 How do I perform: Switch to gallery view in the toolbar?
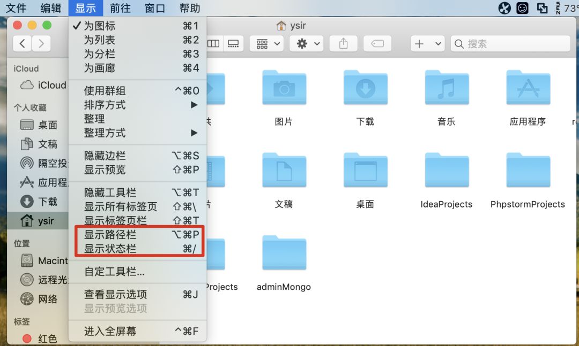pyautogui.click(x=233, y=43)
